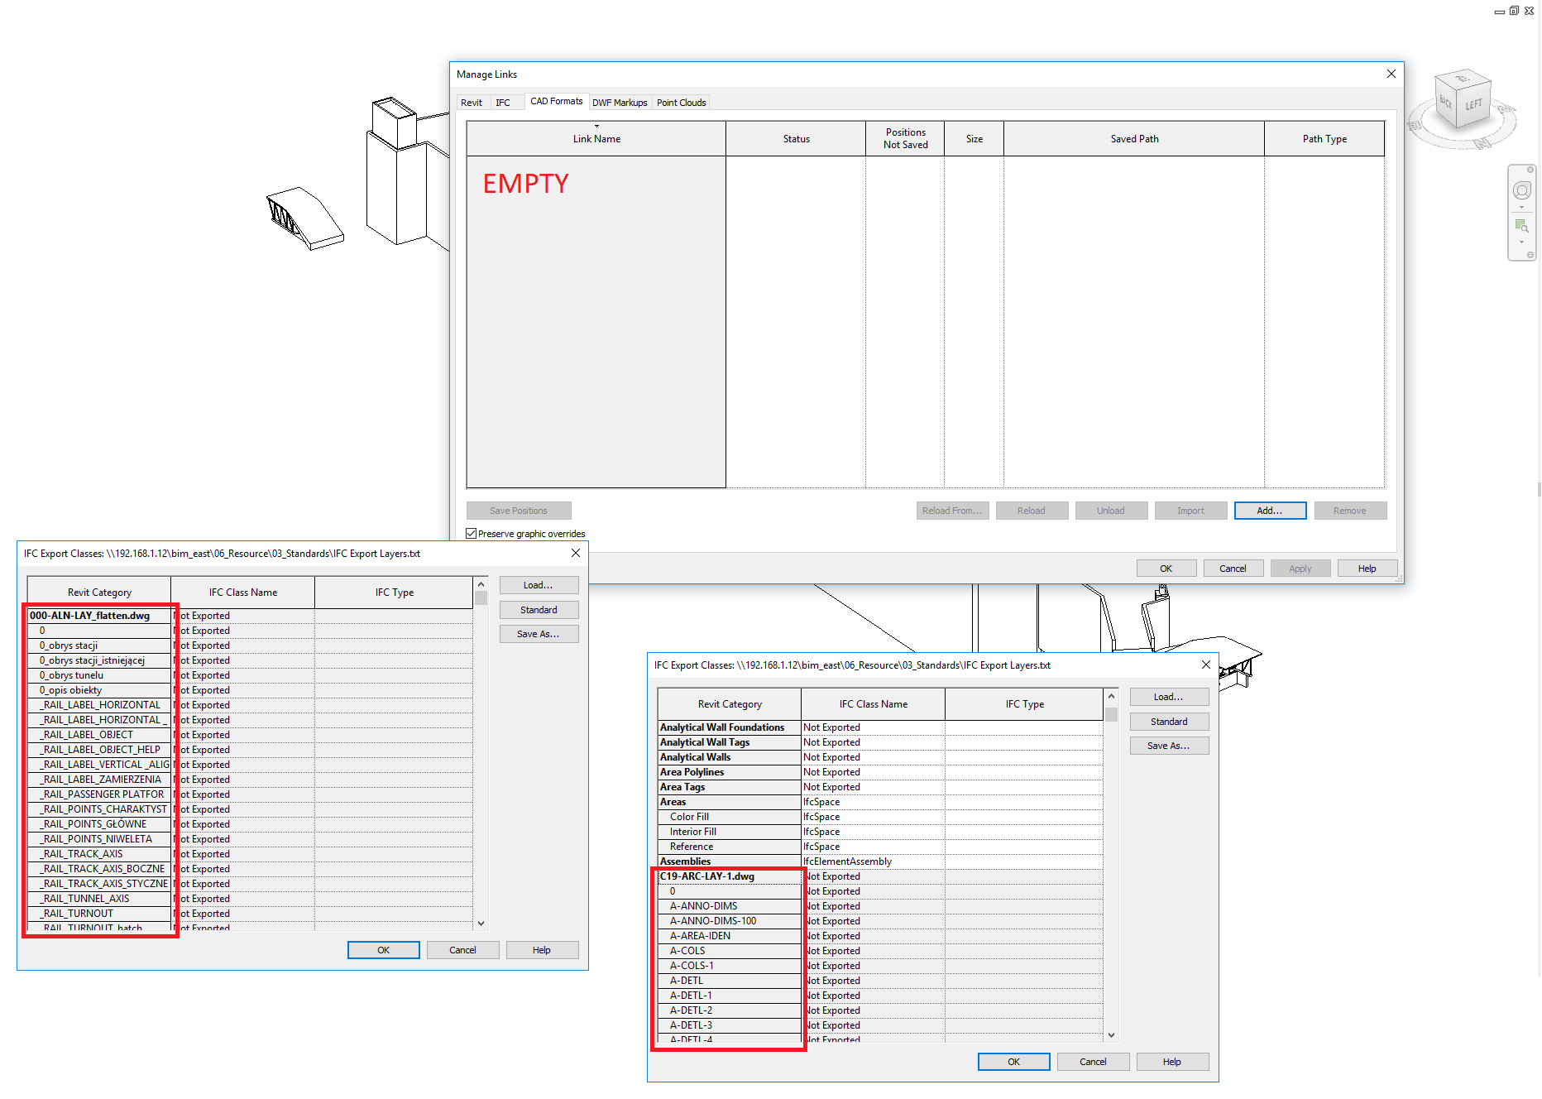1542x1099 pixels.
Task: Collapse the navigation bar via its minus icon
Action: [1530, 254]
